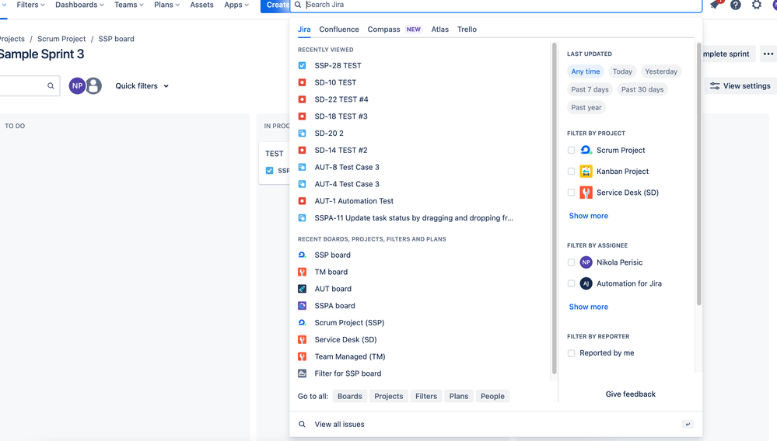
Task: Click the board search magnifier icon
Action: pos(51,85)
